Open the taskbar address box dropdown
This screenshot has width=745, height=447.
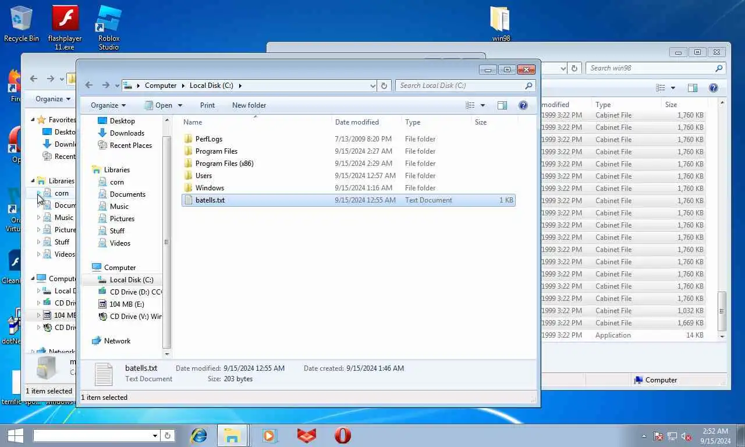(x=155, y=435)
